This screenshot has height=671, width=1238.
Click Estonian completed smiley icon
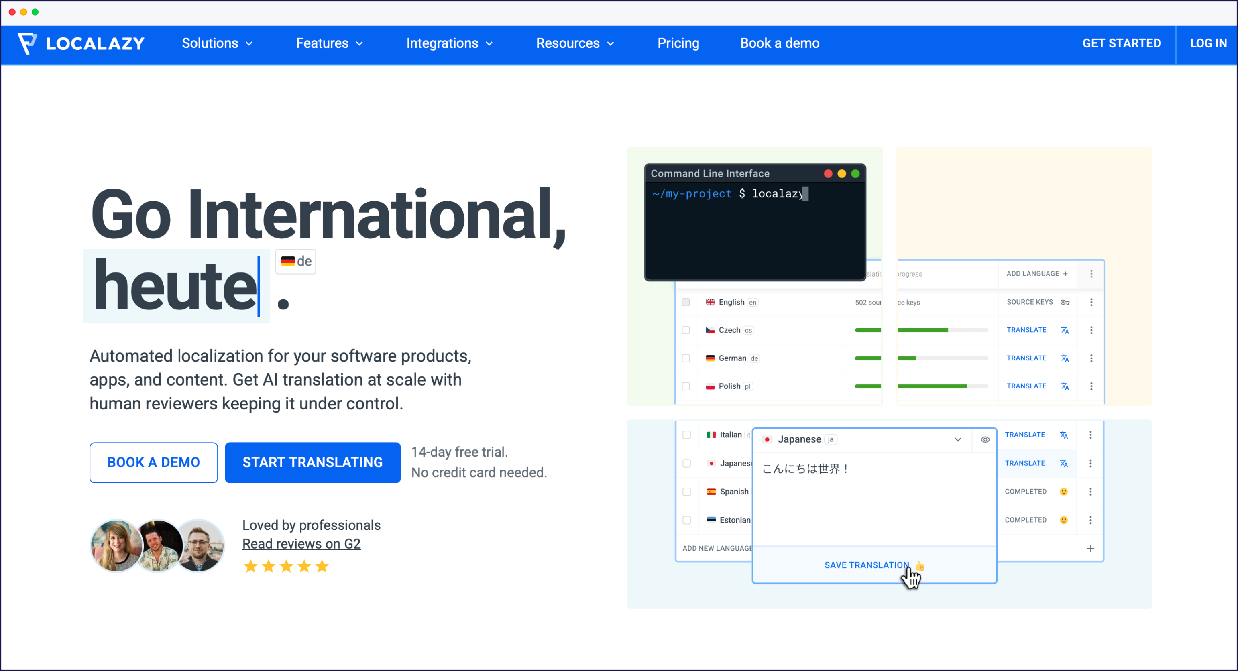[x=1063, y=520]
